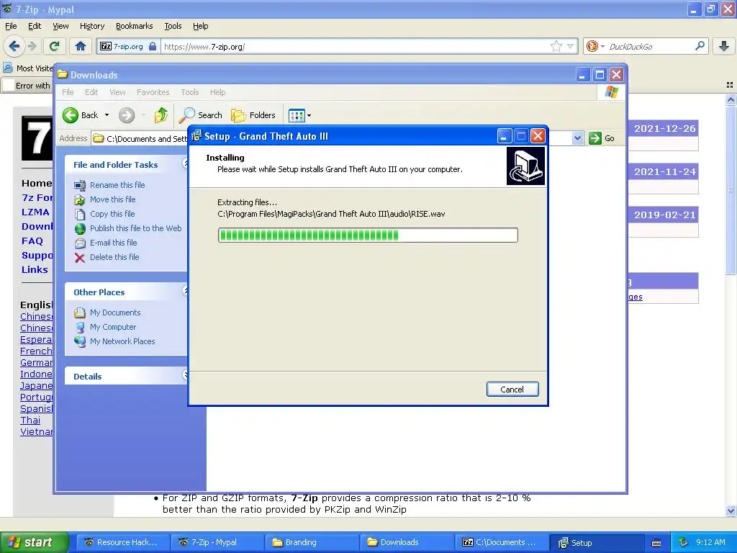This screenshot has width=737, height=553.
Task: Open My Network Places link
Action: coord(122,341)
